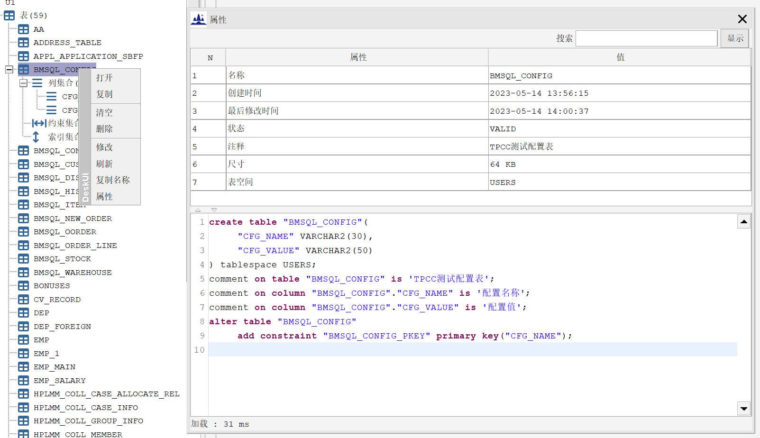Click the AA table icon
The height and width of the screenshot is (438, 760).
tap(23, 29)
